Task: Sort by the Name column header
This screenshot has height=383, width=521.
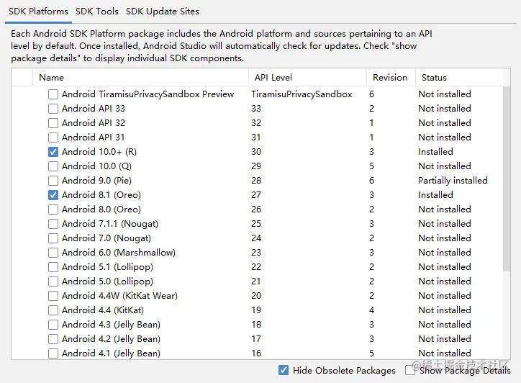Action: click(x=140, y=78)
